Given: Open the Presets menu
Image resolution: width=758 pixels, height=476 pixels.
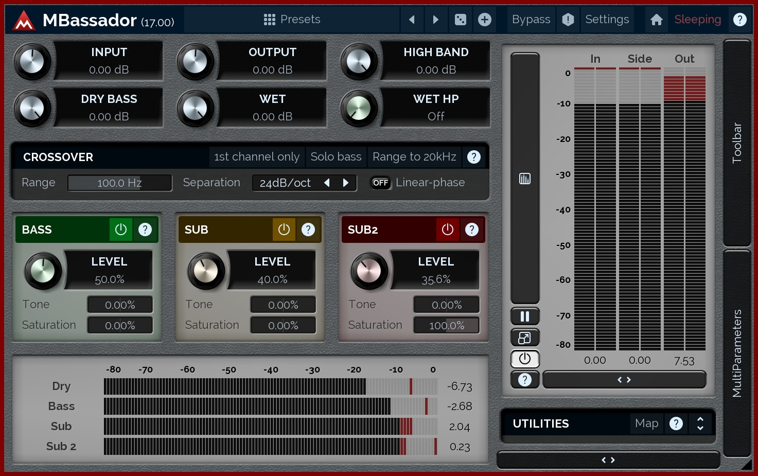Looking at the screenshot, I should (292, 20).
